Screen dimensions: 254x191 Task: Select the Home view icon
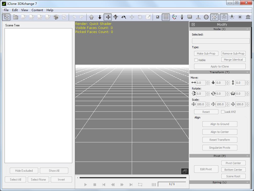pos(91,17)
